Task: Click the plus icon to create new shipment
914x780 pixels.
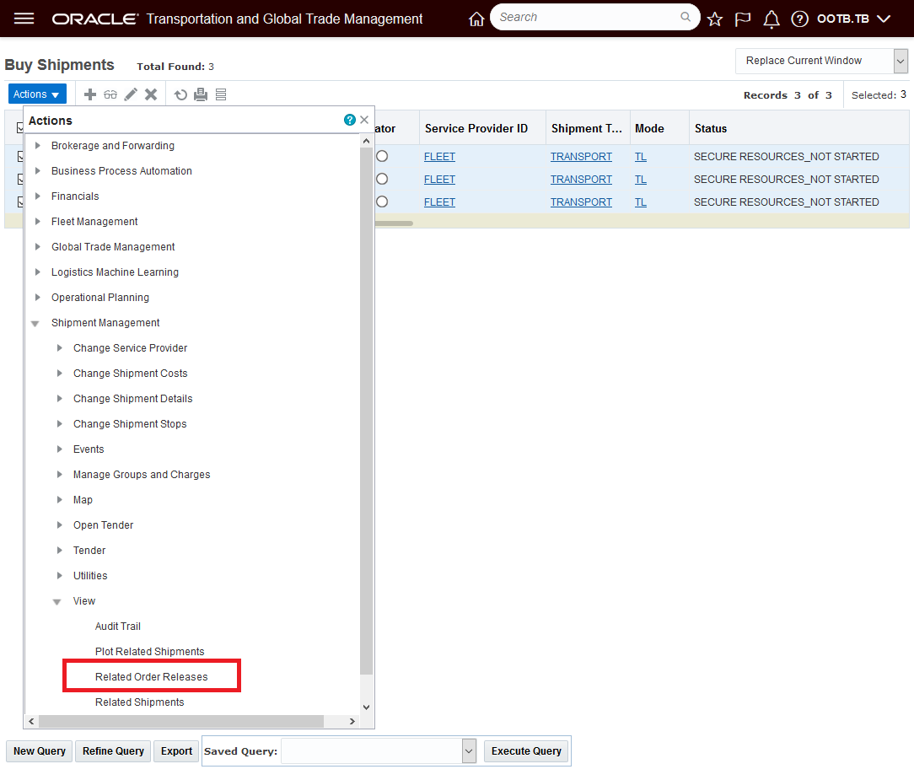Action: click(89, 94)
